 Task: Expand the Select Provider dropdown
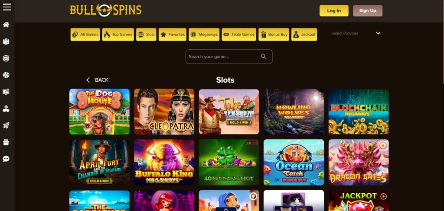(356, 33)
